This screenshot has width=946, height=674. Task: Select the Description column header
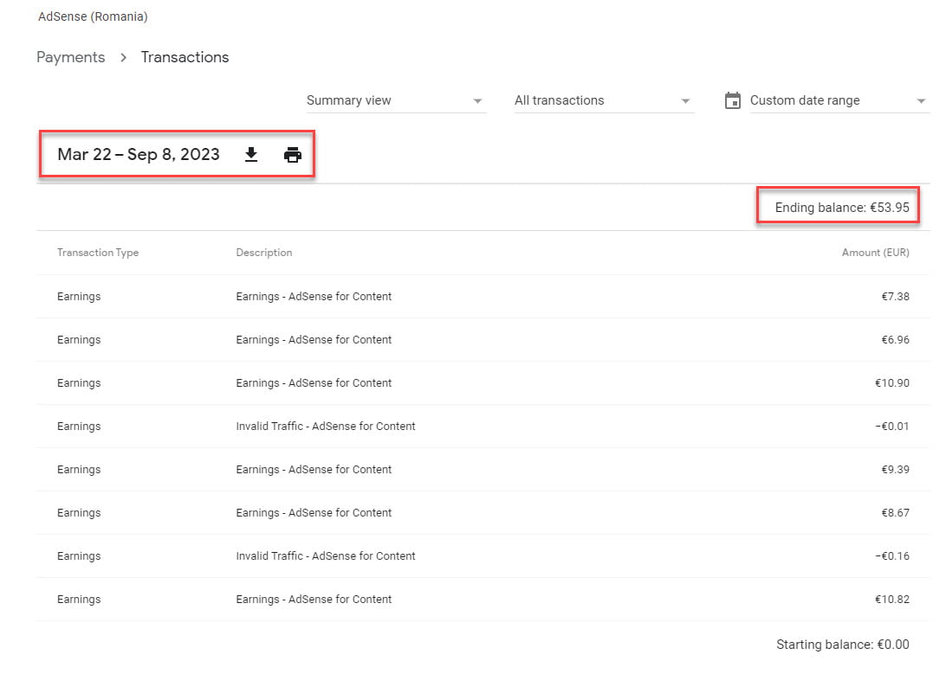(x=264, y=253)
